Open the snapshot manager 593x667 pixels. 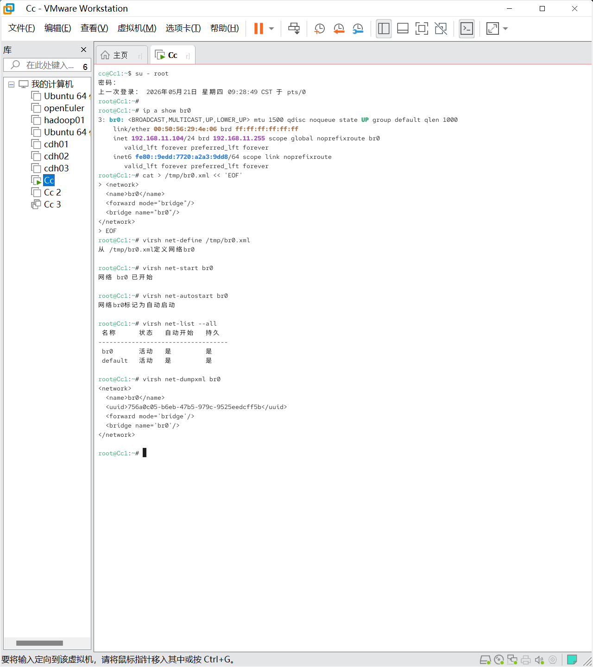click(x=358, y=29)
